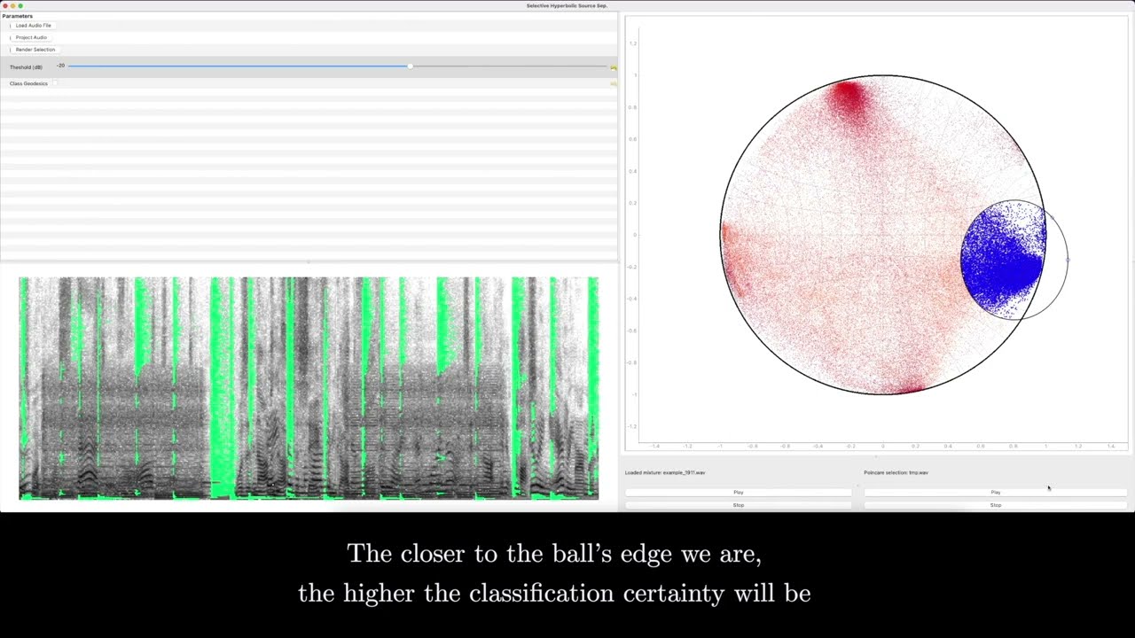
Task: Click the spectrogram display
Action: click(x=309, y=388)
